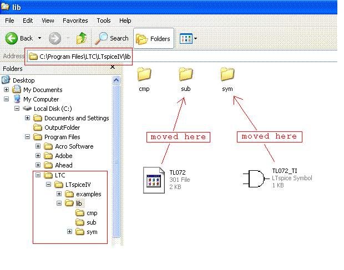Select the TL072_TI LTspice Symbol icon
This screenshot has width=344, height=270.
tap(256, 179)
